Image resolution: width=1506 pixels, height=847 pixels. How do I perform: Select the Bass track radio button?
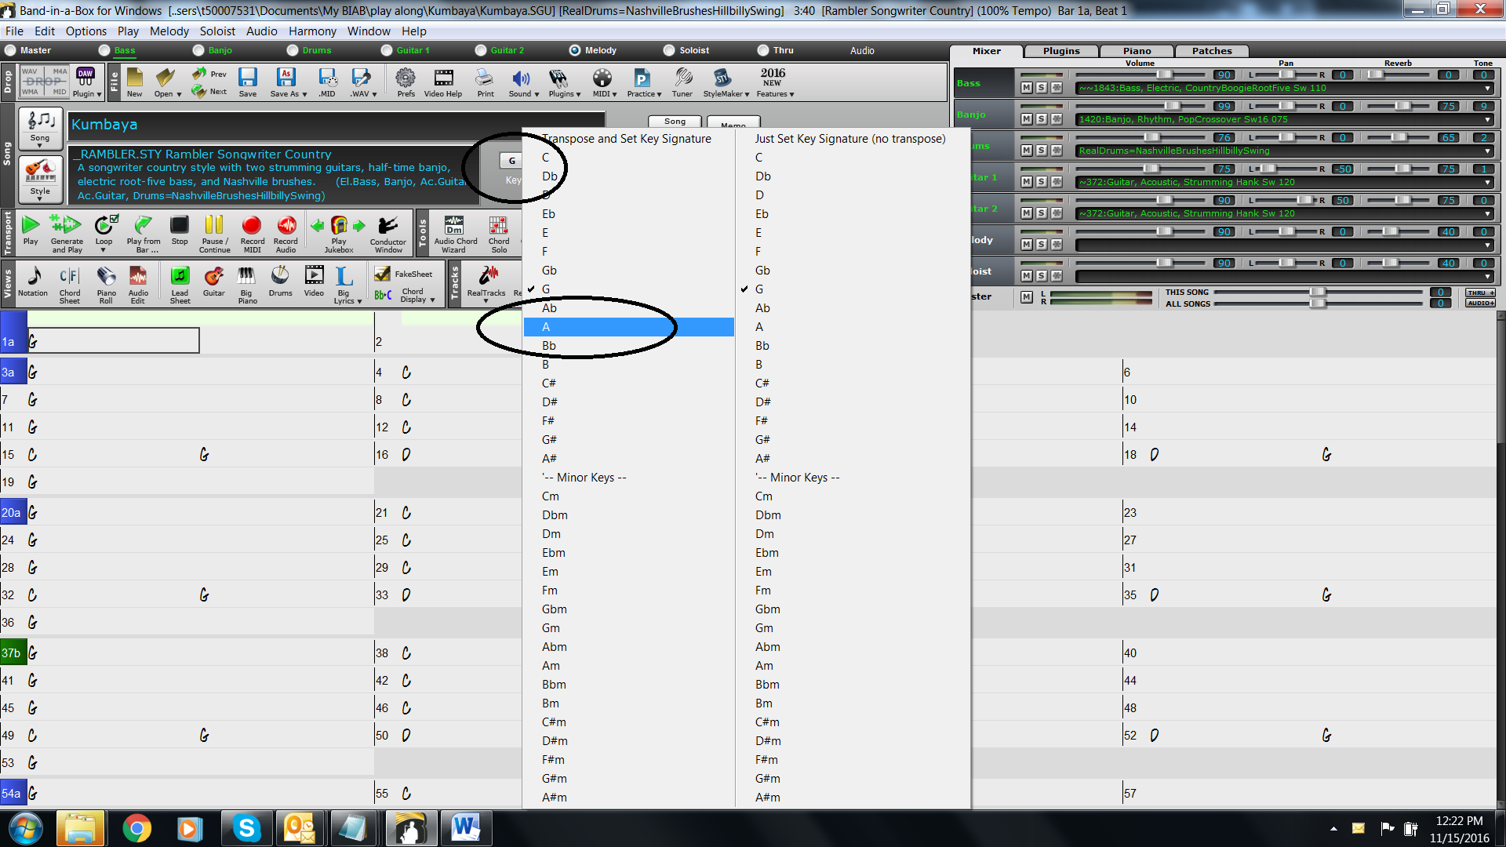(104, 50)
